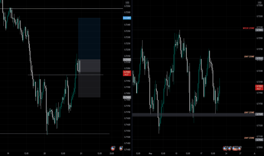
Task: Select the gray shaded support zone at 0.71509
Action: coord(194,115)
